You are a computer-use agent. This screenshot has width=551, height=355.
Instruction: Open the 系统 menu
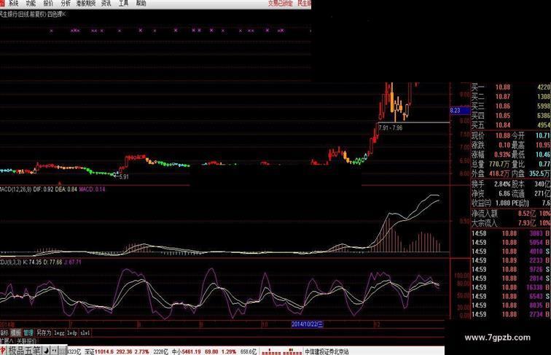pos(12,3)
